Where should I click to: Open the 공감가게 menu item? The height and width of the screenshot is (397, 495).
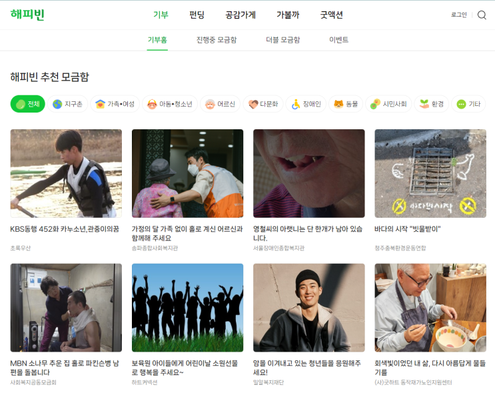tap(241, 15)
